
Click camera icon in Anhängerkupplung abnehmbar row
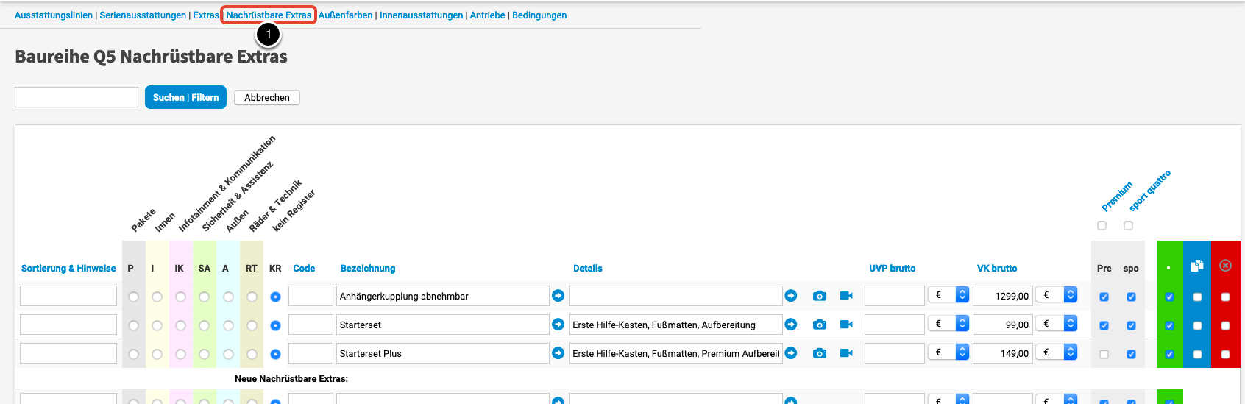pos(819,296)
